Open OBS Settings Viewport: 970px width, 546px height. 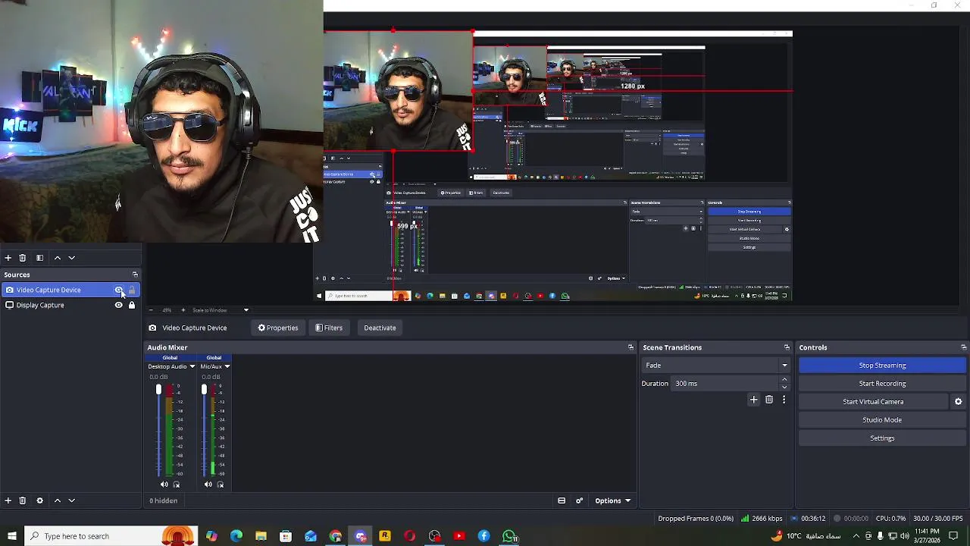882,438
